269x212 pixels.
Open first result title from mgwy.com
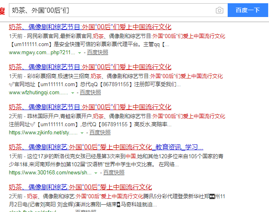[90, 27]
